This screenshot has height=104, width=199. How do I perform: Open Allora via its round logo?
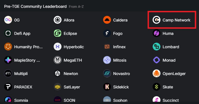(58, 20)
